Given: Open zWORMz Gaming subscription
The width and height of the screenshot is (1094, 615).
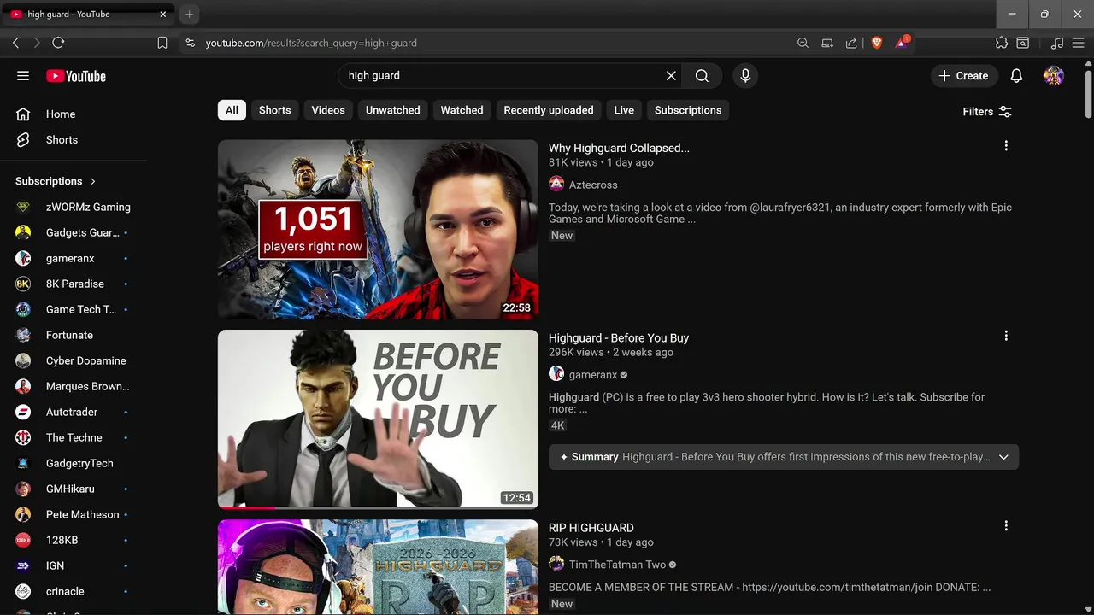Looking at the screenshot, I should pos(74,207).
